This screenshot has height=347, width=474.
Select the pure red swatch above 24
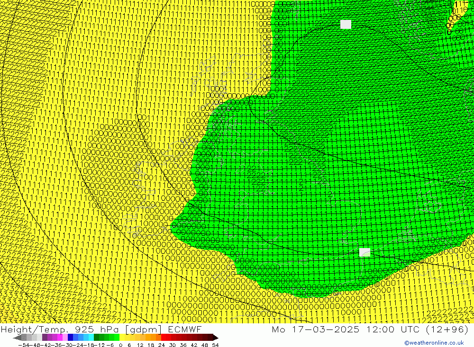point(164,338)
